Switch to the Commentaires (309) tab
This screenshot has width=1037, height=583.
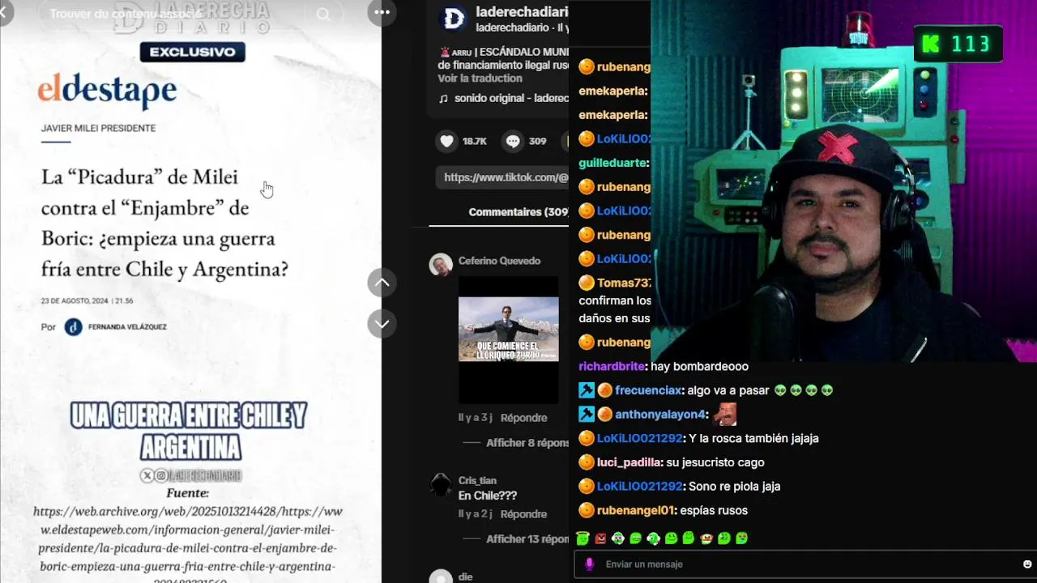coord(518,212)
